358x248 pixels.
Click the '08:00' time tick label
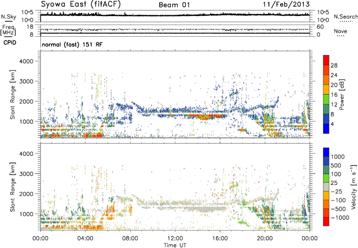coord(130,239)
